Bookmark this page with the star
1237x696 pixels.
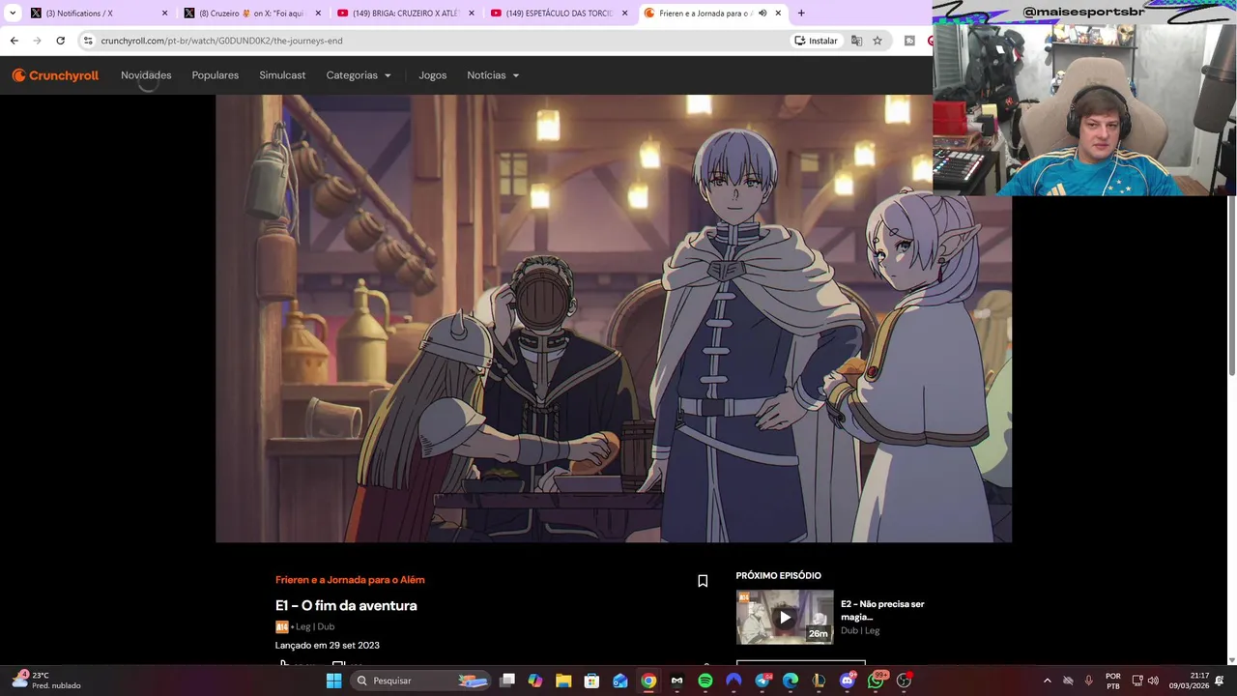pyautogui.click(x=877, y=41)
